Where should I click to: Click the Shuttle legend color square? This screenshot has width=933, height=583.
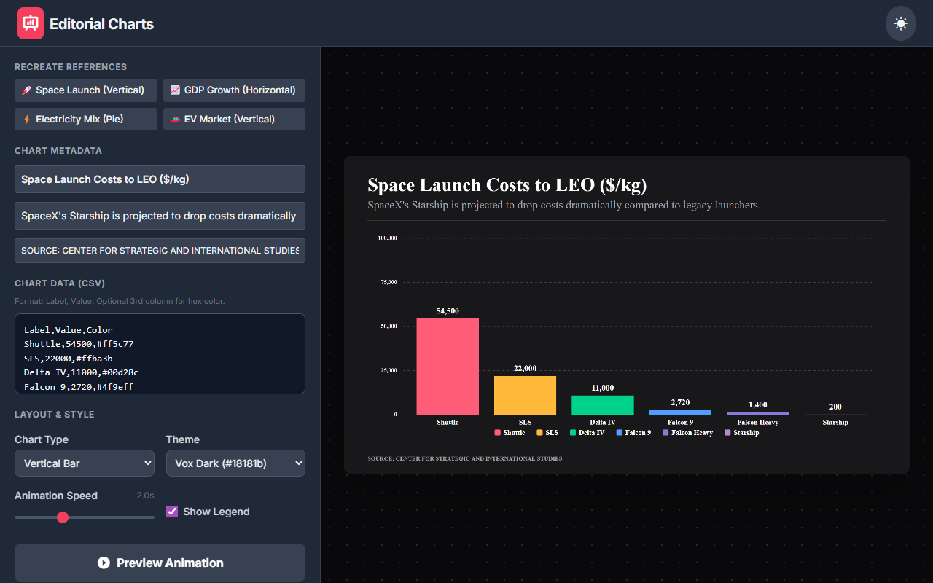click(498, 433)
